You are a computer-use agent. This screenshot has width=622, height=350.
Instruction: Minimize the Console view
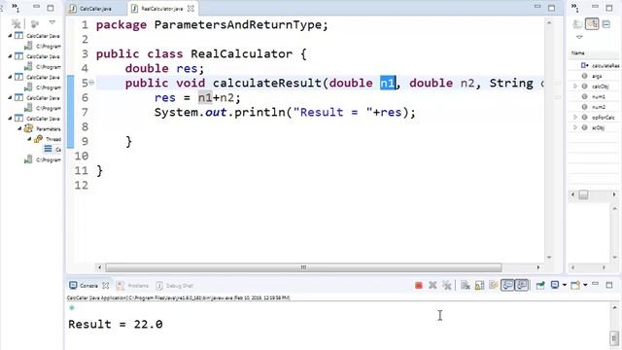[x=595, y=284]
